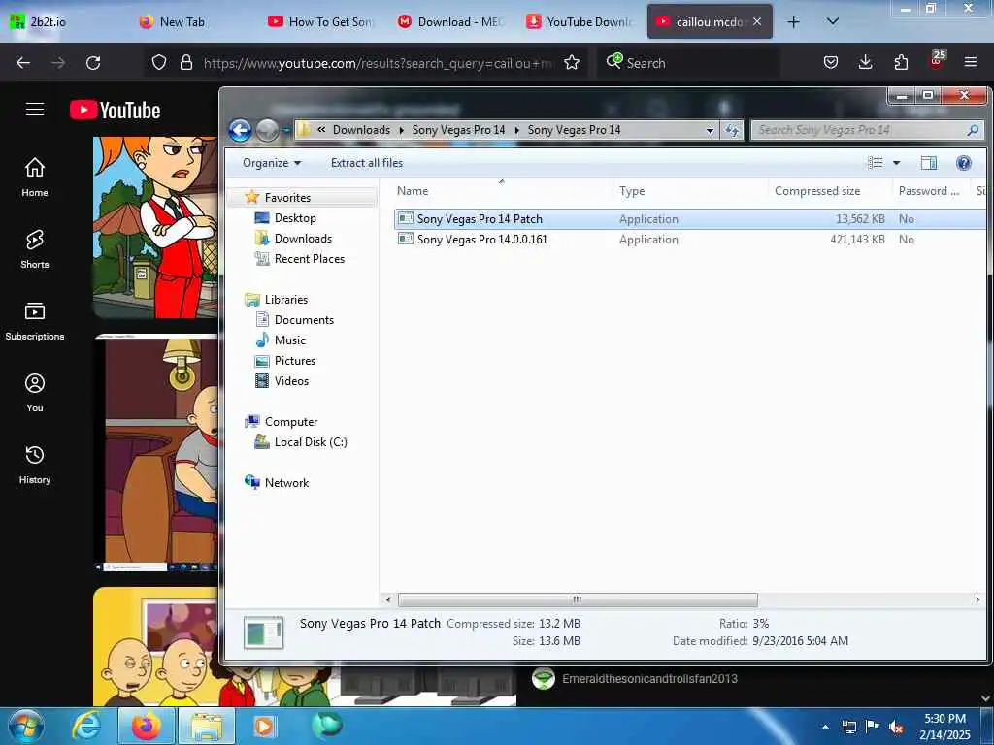The image size is (994, 745).
Task: Open the angry orange-haired girl video thumbnail
Action: pos(155,227)
